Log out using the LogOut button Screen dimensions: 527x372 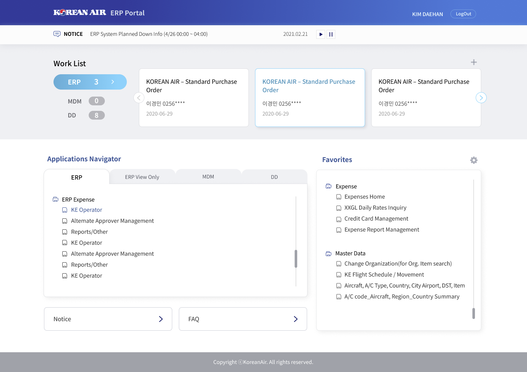[463, 14]
